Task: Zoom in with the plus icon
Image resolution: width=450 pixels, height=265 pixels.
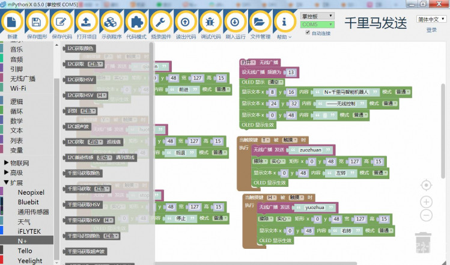Action: (x=426, y=202)
